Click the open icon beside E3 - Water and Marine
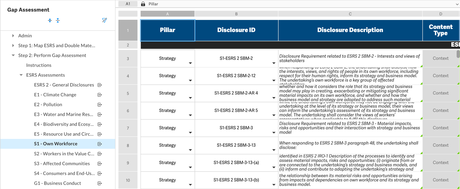 (x=100, y=114)
